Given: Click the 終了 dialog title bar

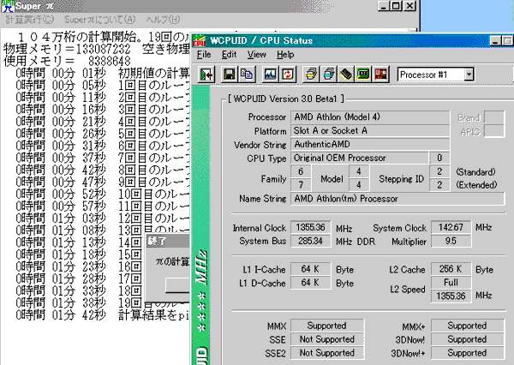Looking at the screenshot, I should click(168, 242).
